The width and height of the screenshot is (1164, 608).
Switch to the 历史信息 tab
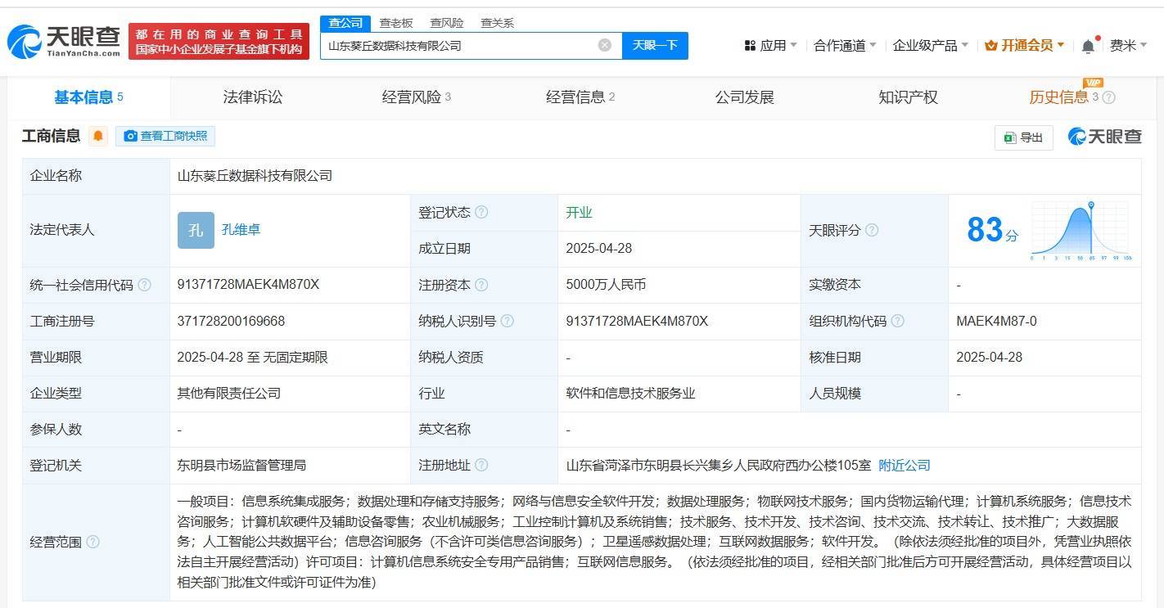pyautogui.click(x=1059, y=97)
